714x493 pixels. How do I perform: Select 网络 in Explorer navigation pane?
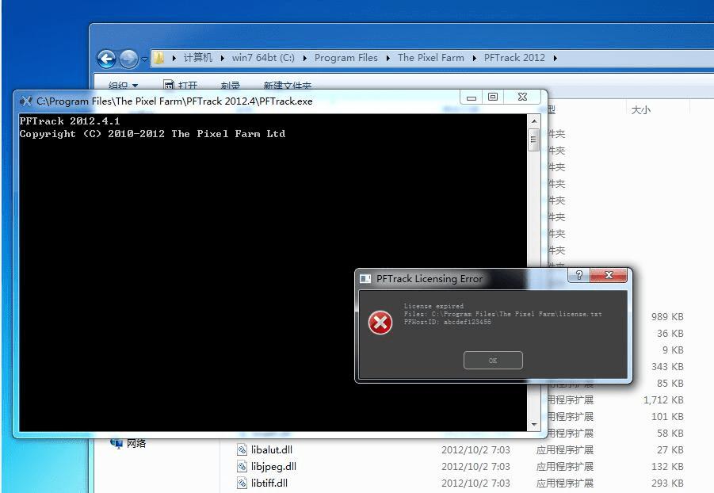[136, 443]
